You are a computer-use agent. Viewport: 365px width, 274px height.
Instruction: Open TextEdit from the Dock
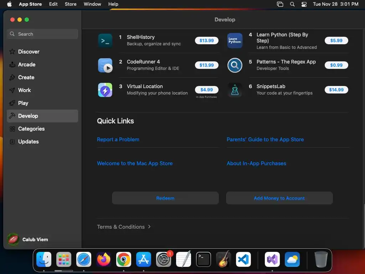point(184,259)
